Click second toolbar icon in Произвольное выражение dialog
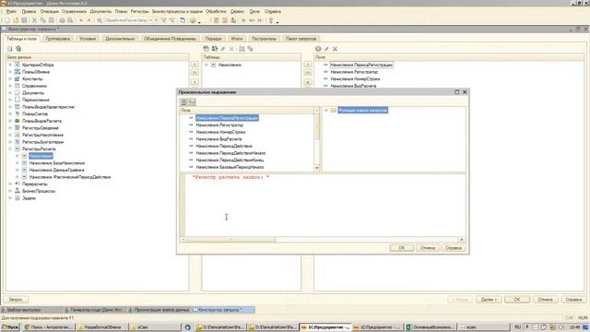Screen dimensions: 590x332 click(x=192, y=102)
